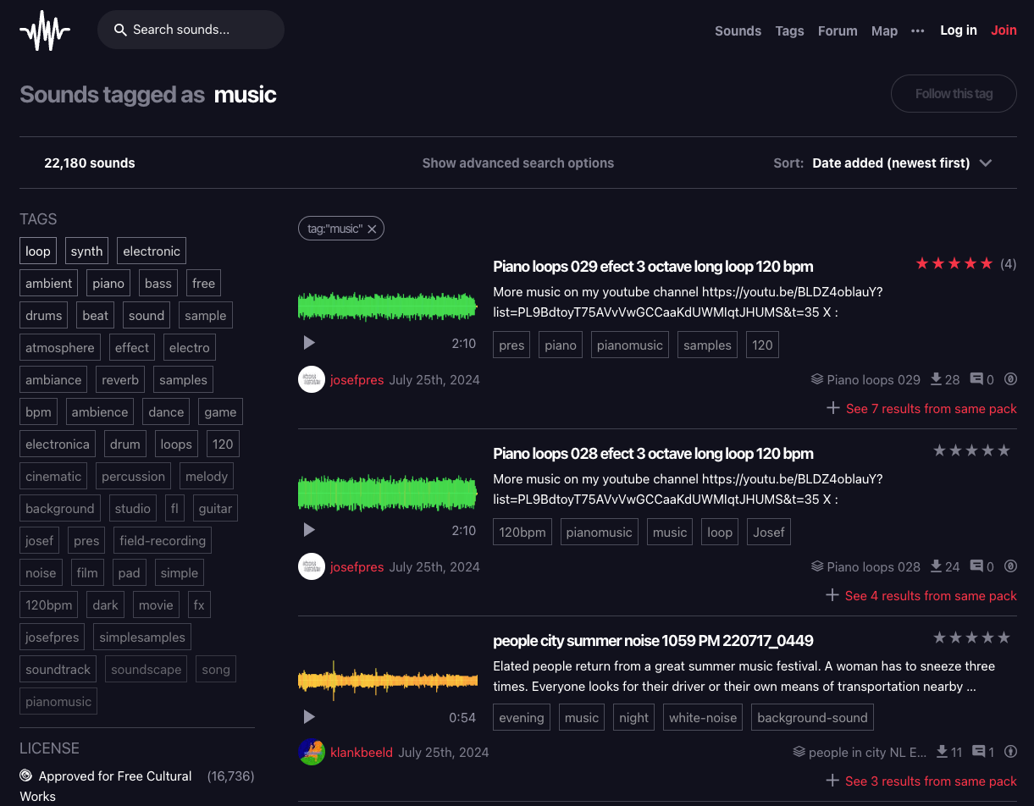
Task: Open the Sort by dropdown
Action: click(x=901, y=163)
